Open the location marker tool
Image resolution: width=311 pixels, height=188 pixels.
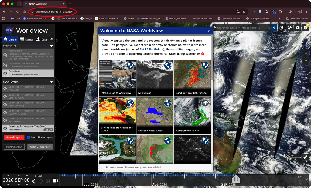274,28
